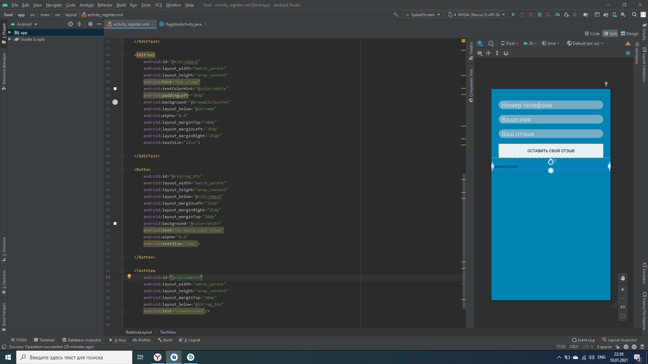
Task: Open the Device File Explorer folder icon in toolbar
Action: point(586,14)
